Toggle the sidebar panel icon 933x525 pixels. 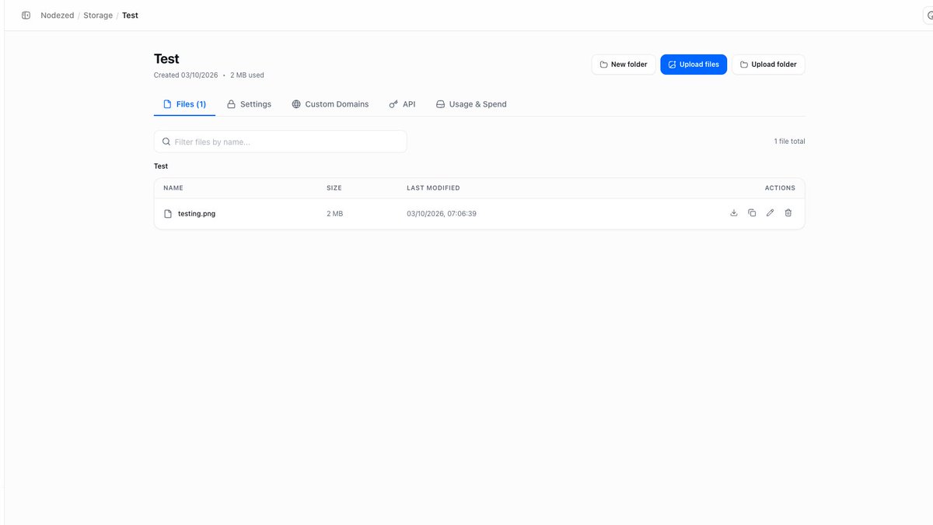point(26,16)
